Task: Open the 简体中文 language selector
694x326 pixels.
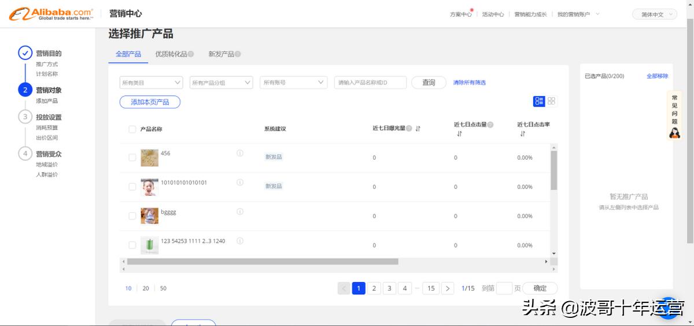Action: (655, 14)
